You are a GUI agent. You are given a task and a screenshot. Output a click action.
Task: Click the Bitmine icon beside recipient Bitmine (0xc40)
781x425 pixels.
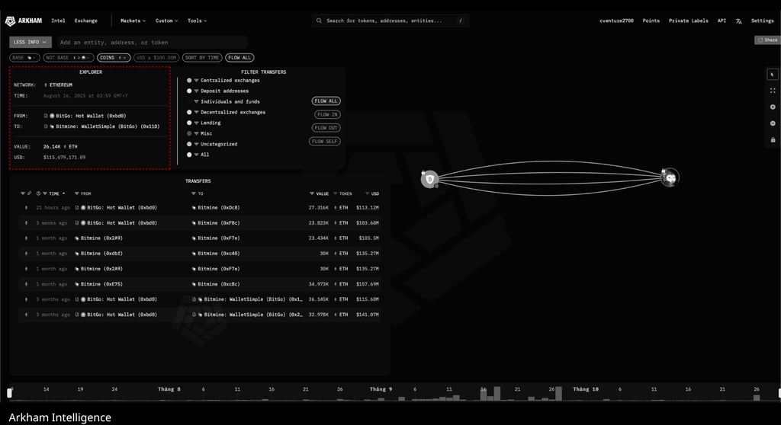click(194, 254)
